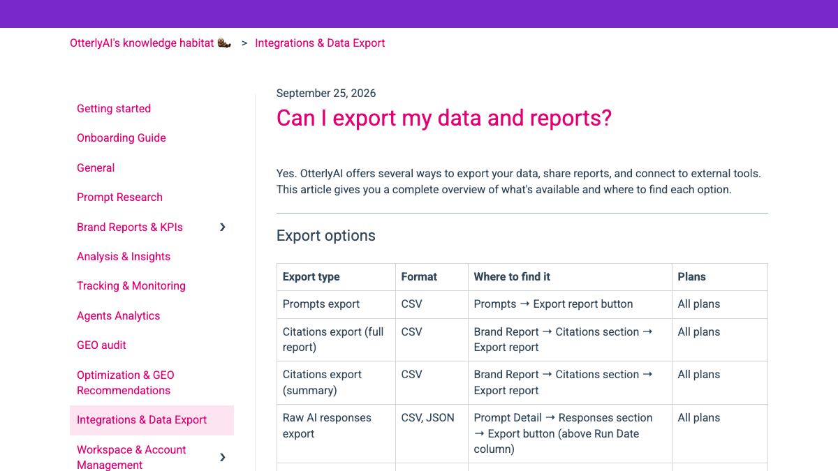Screen dimensions: 838x471
Task: Open Agents Analytics sidebar link
Action: point(118,315)
